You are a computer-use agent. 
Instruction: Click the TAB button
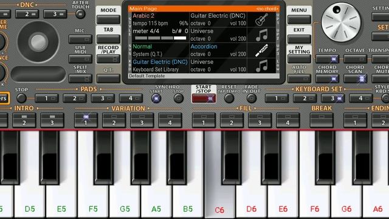pyautogui.click(x=108, y=39)
